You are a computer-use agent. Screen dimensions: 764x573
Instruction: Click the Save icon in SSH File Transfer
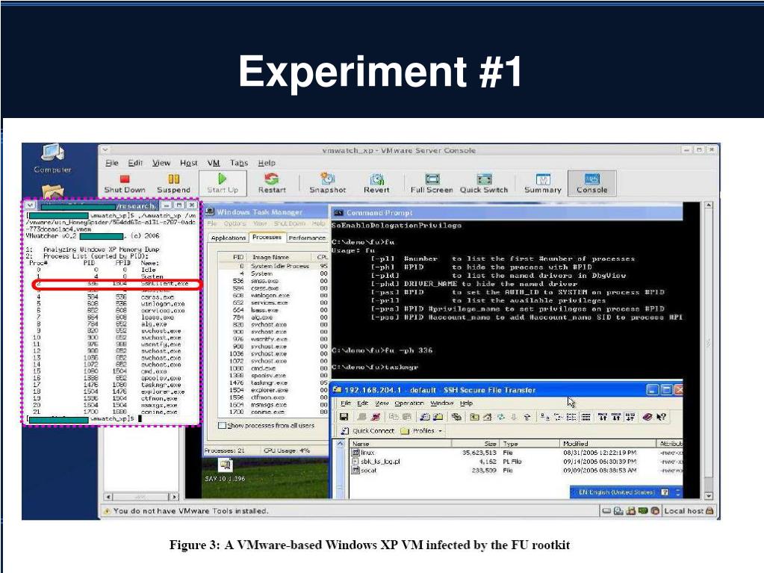(x=344, y=417)
